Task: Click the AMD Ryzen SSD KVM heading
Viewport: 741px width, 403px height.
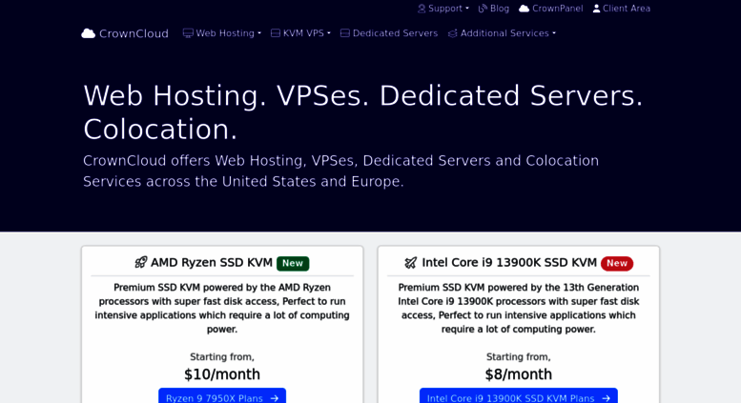Action: point(212,262)
